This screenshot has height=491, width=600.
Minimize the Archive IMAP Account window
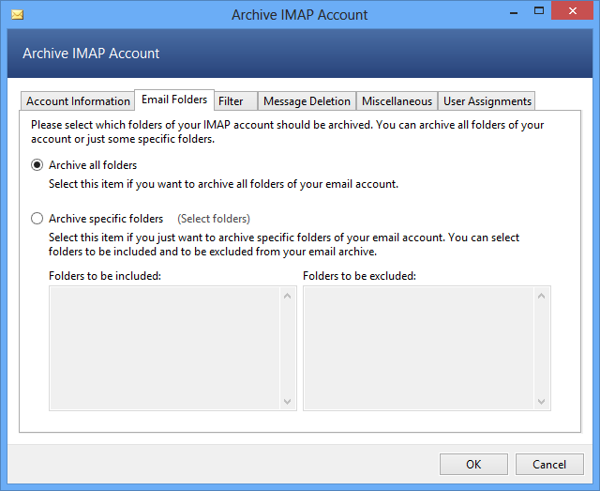(514, 14)
